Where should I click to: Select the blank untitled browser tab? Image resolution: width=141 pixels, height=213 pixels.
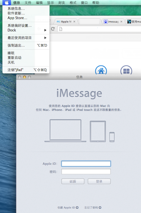[x=90, y=22]
